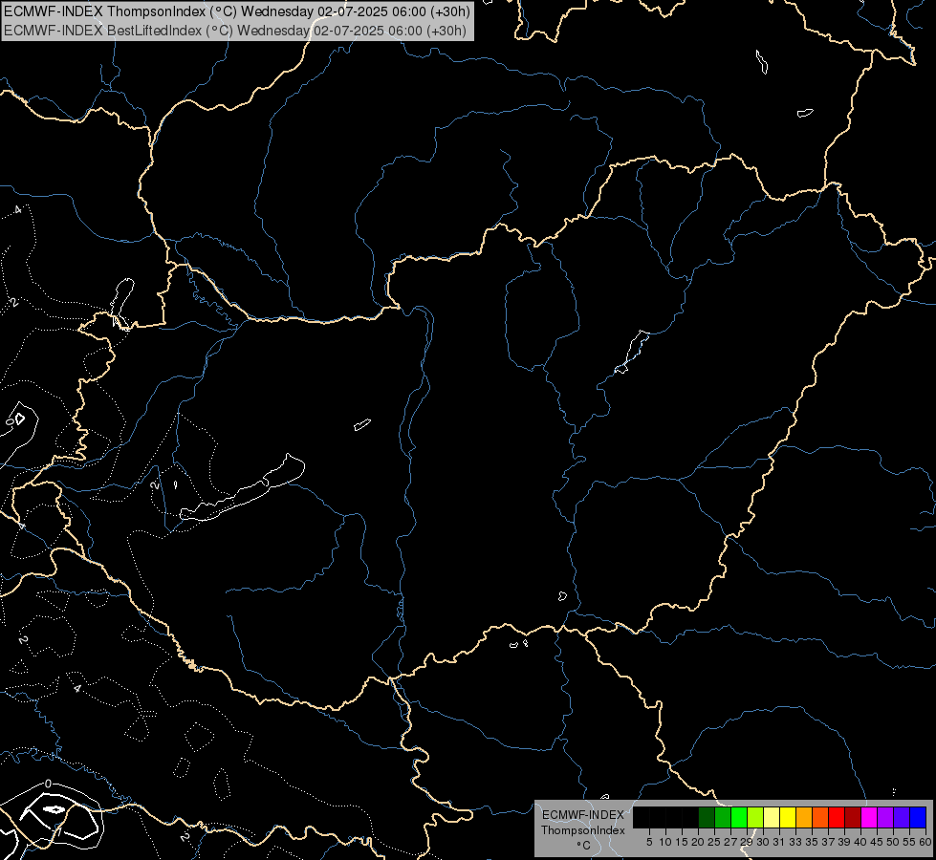Image resolution: width=936 pixels, height=860 pixels.
Task: Click the legend tick value 35
Action: [x=812, y=842]
